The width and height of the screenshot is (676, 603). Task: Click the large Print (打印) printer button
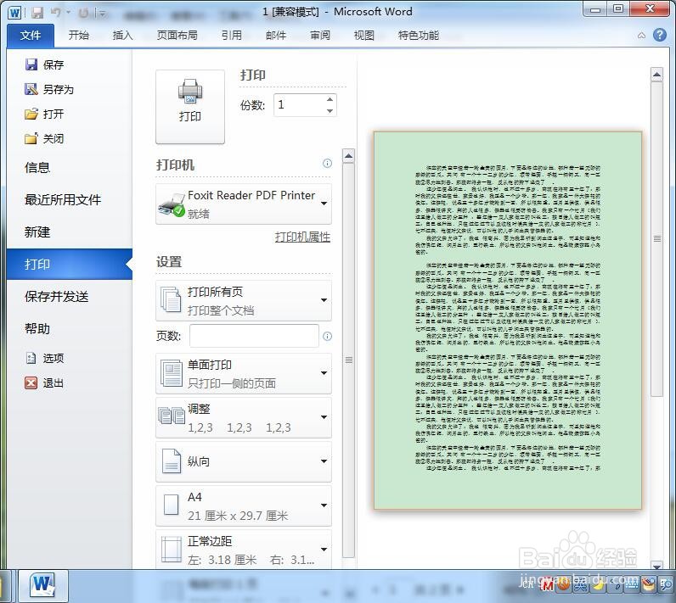190,107
